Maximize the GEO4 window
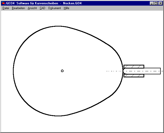The width and height of the screenshot is (164, 133). tap(156, 3)
